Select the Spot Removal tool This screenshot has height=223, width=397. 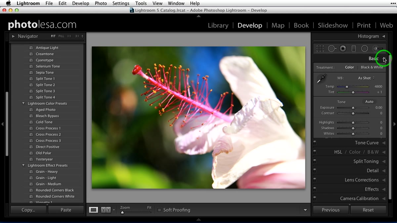click(x=332, y=48)
